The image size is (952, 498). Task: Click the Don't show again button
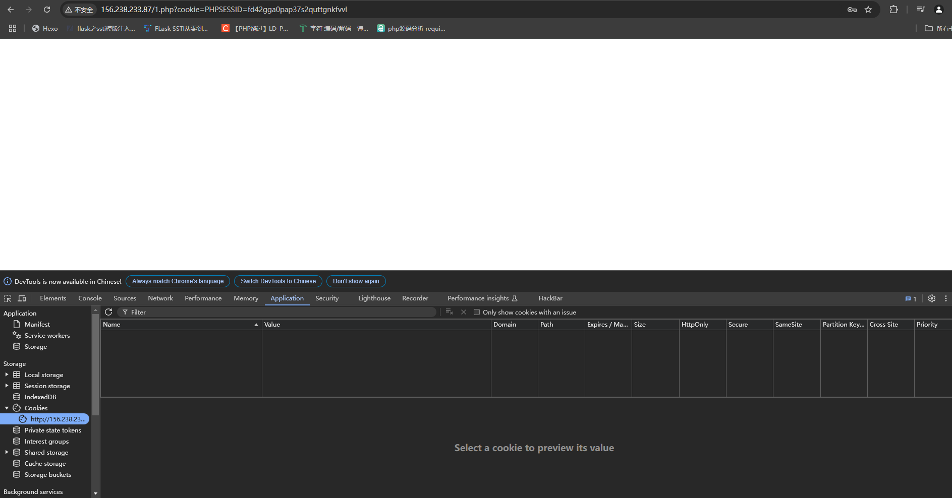pyautogui.click(x=356, y=281)
